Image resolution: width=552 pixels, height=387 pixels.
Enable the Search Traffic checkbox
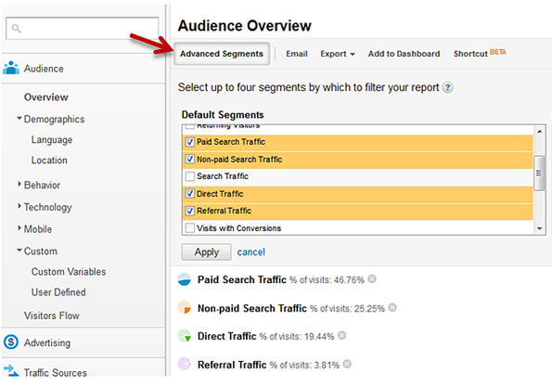click(x=190, y=176)
